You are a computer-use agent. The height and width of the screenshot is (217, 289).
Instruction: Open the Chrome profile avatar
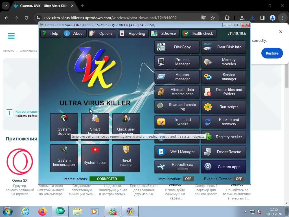pyautogui.click(x=273, y=18)
